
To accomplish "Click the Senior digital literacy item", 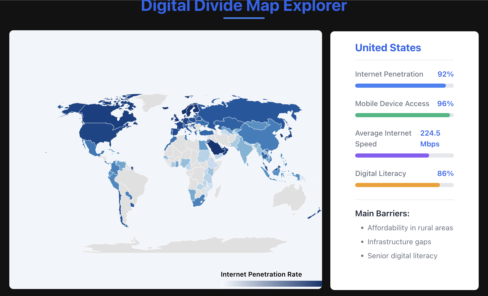I will point(402,256).
